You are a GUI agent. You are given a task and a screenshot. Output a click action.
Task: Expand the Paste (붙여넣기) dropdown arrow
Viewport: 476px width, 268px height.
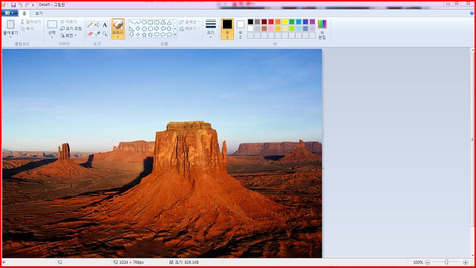point(10,37)
